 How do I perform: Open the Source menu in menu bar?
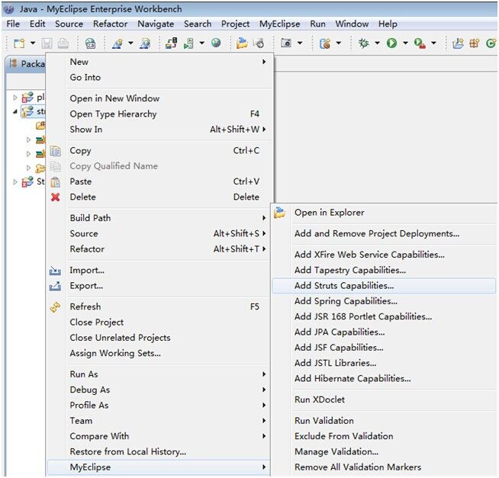(69, 24)
